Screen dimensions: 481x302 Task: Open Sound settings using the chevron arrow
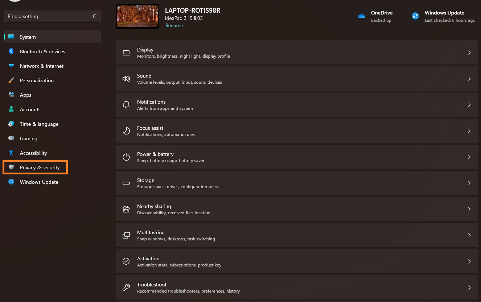469,79
